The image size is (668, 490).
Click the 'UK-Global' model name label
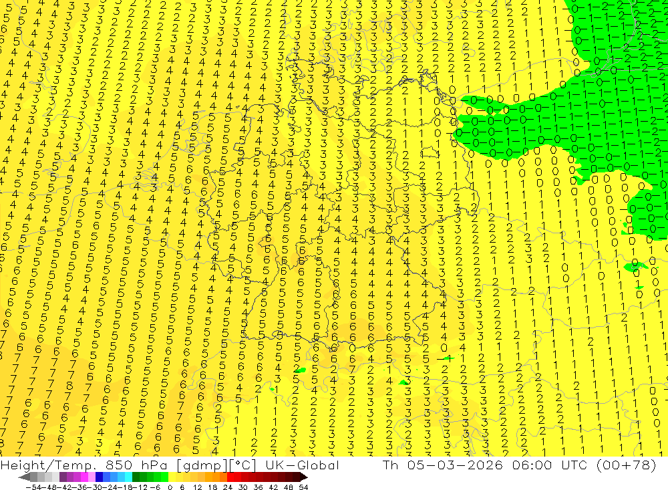[x=302, y=465]
